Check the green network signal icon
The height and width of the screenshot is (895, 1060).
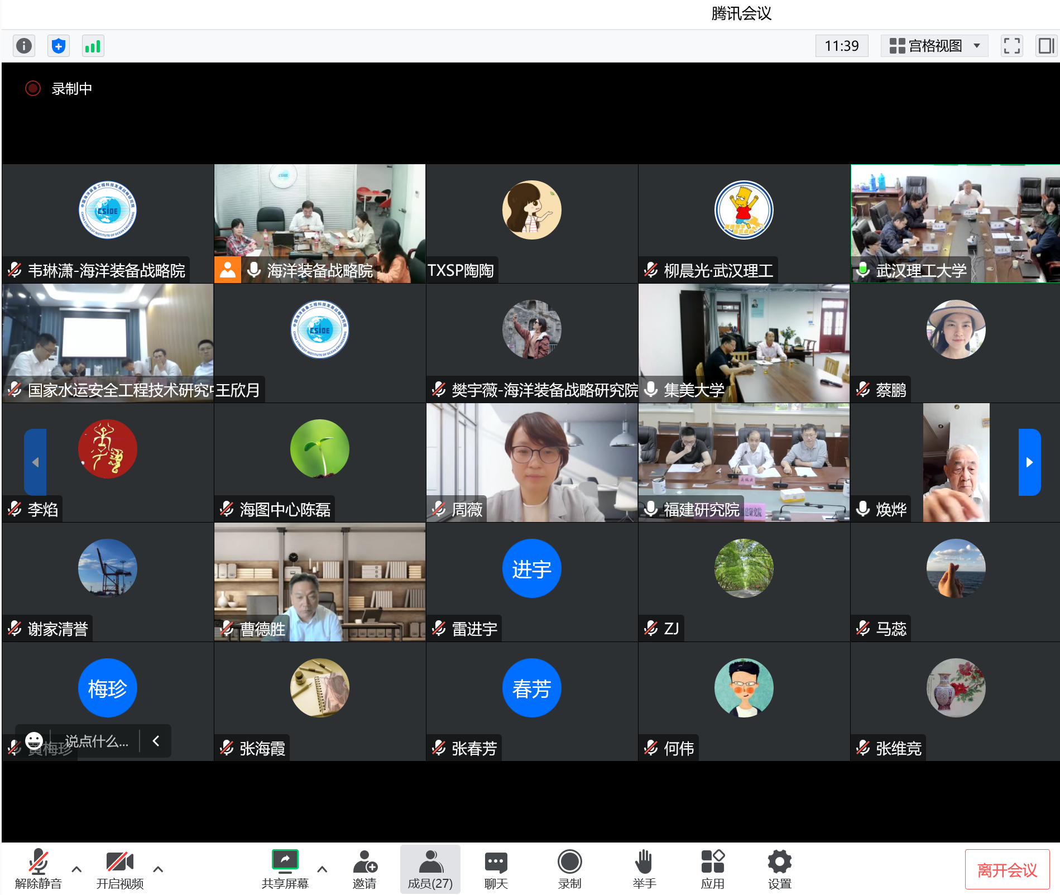[x=93, y=46]
